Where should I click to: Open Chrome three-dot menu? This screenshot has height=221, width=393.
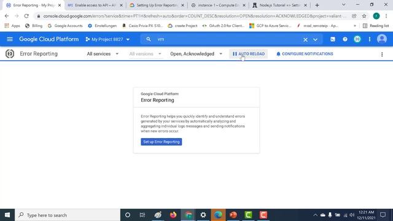386,16
